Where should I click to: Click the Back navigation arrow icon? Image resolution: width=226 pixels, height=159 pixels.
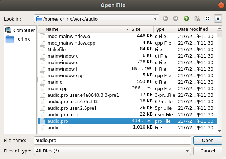pyautogui.click(x=165, y=18)
